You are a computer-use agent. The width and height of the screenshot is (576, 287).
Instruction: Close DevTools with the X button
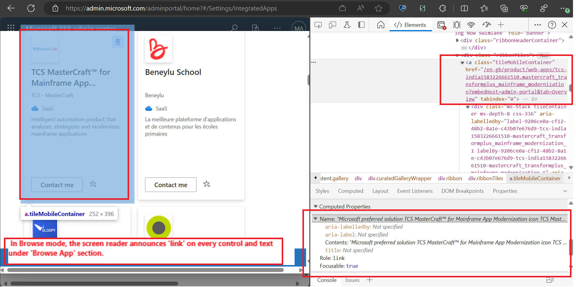565,25
